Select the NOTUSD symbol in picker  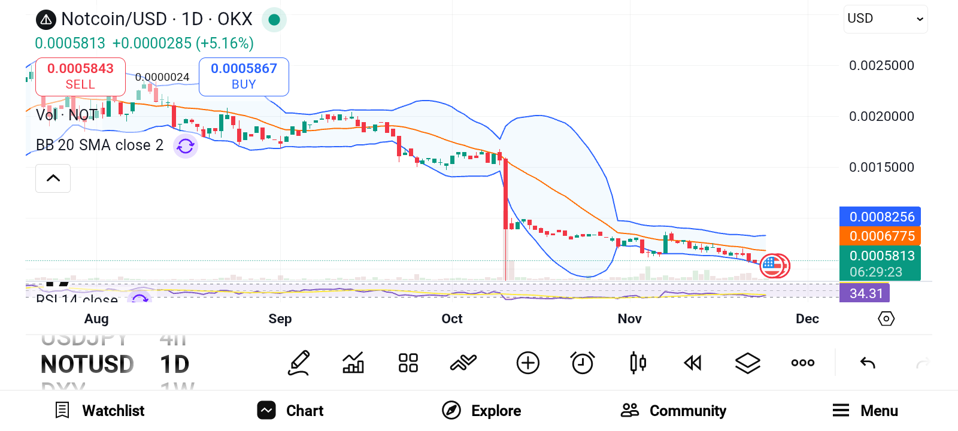tap(87, 365)
